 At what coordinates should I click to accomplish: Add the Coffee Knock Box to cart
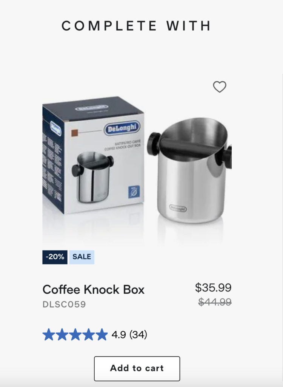[x=137, y=368]
